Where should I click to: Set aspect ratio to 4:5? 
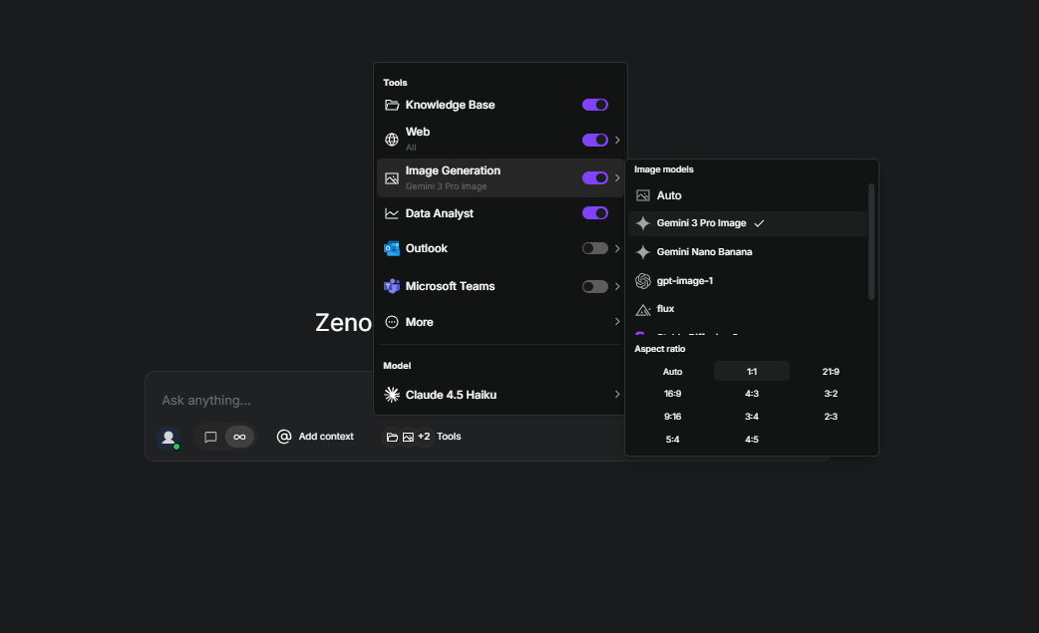[752, 439]
